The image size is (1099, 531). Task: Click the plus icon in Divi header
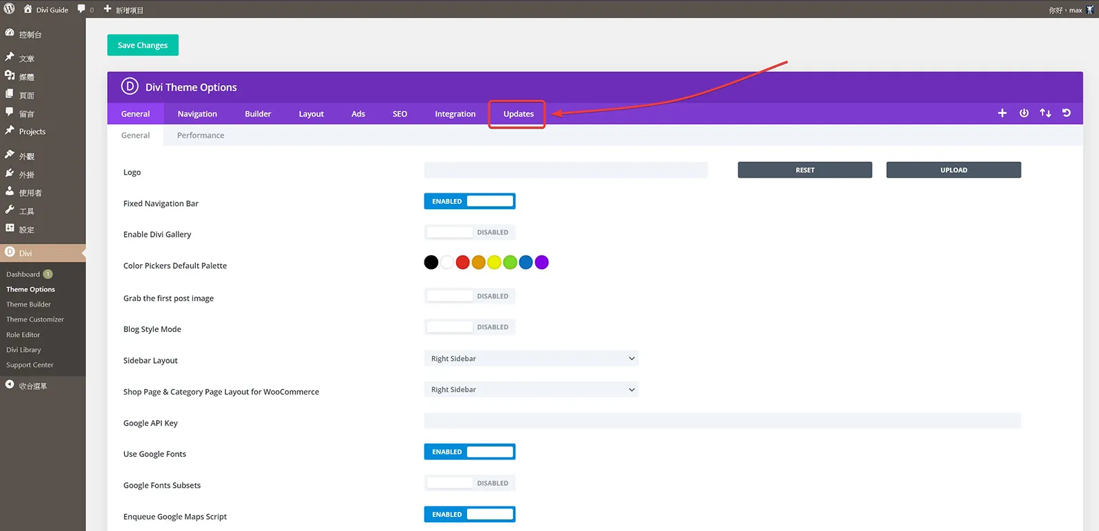1002,113
